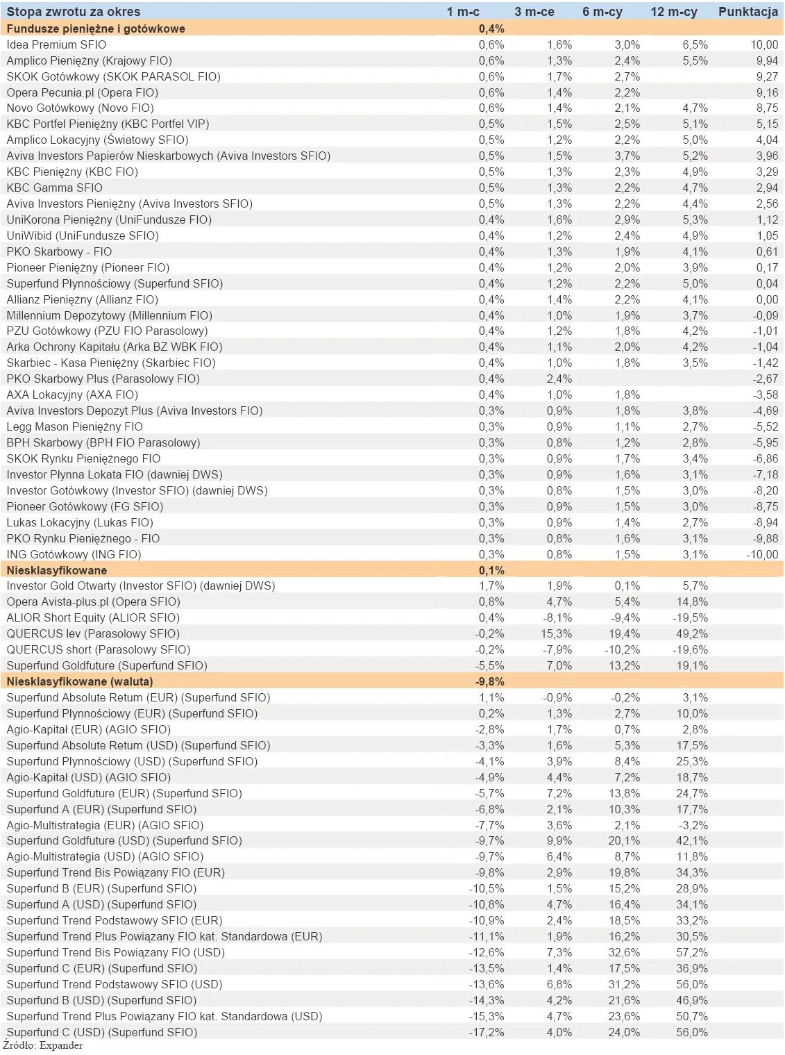Click the "Punktacja" column header
The width and height of the screenshot is (785, 1055).
[x=748, y=12]
